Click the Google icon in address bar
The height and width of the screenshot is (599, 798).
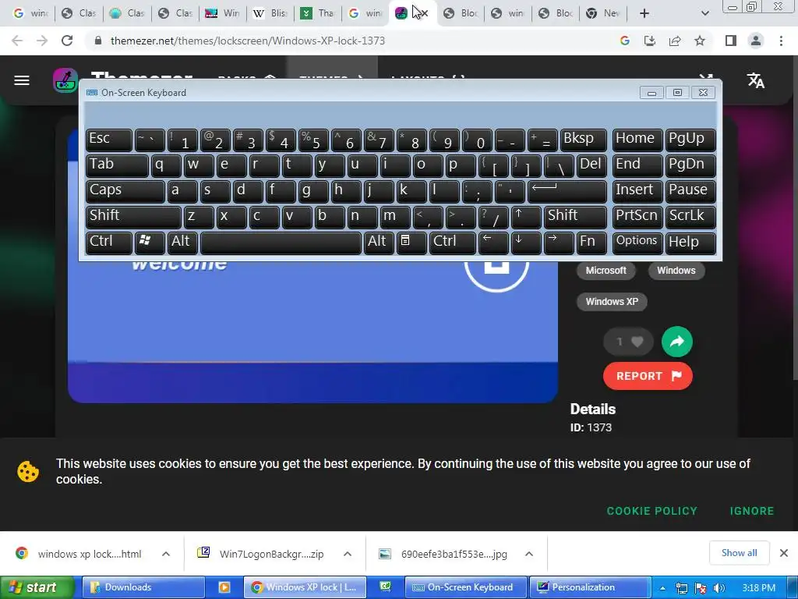[x=625, y=41]
